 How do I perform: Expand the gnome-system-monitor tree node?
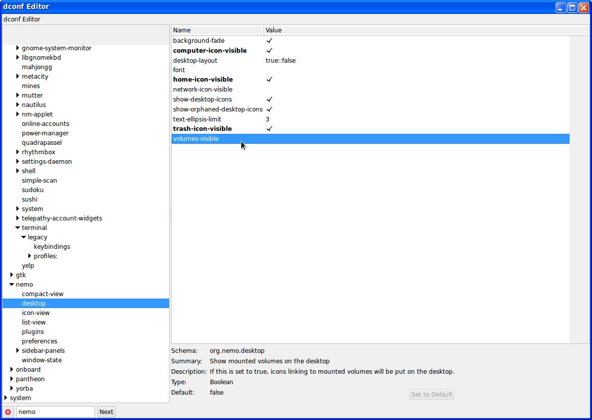coord(17,48)
